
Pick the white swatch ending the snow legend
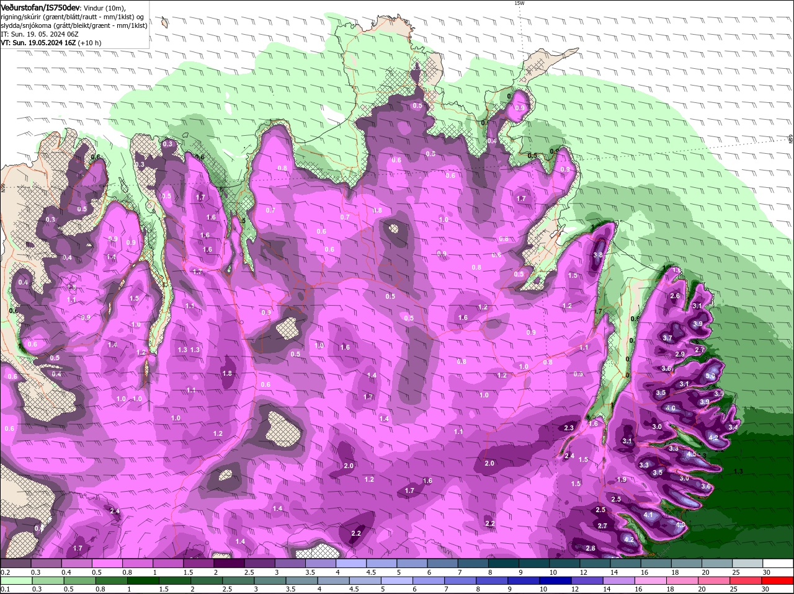[x=778, y=564]
